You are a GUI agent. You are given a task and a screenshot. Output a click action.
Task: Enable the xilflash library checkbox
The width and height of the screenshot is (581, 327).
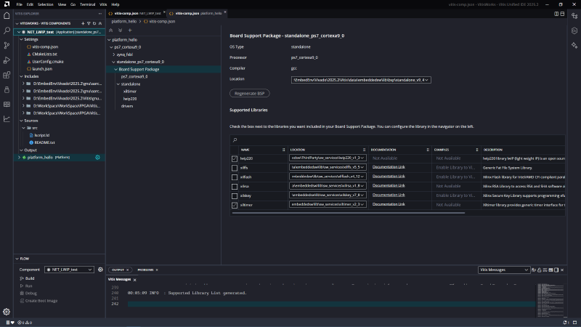[235, 177]
